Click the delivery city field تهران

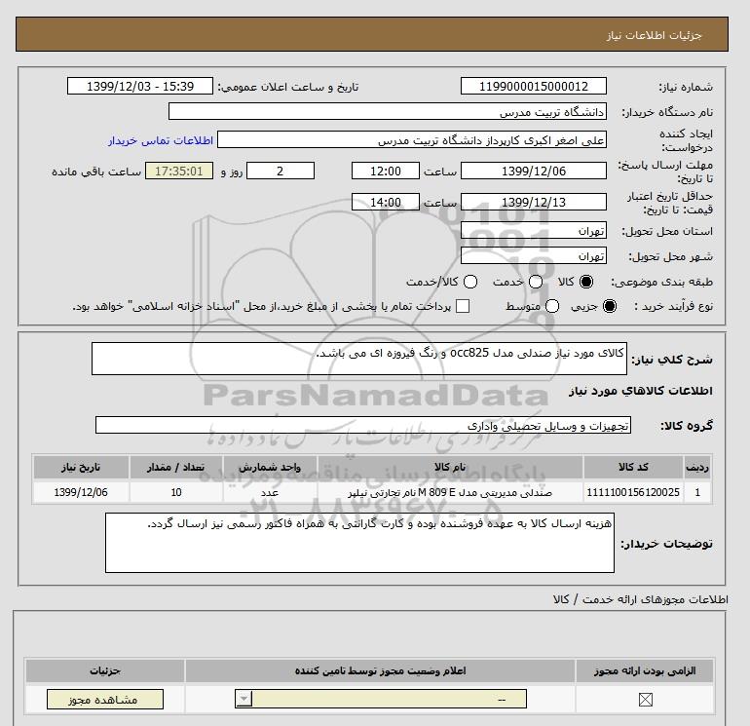(x=534, y=256)
